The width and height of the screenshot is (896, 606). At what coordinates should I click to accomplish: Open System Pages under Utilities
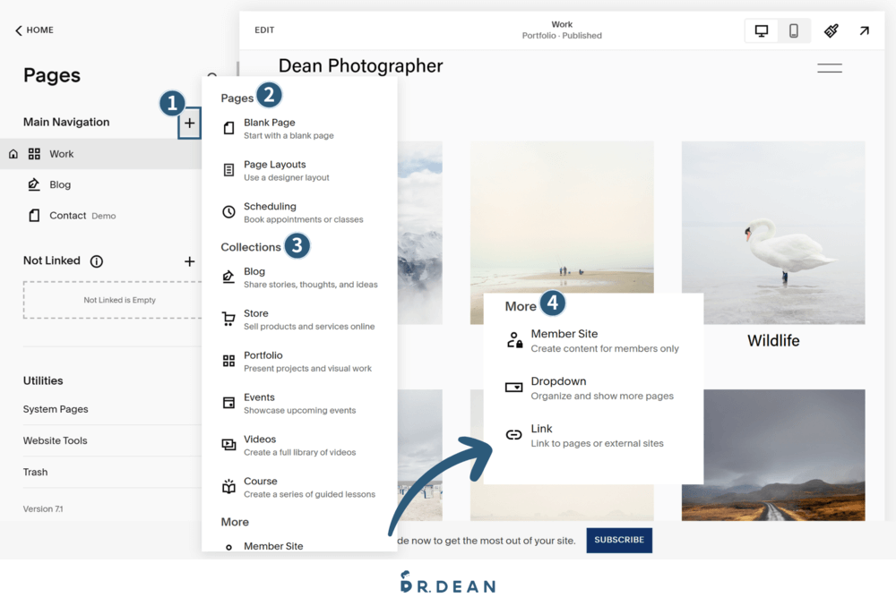point(56,409)
